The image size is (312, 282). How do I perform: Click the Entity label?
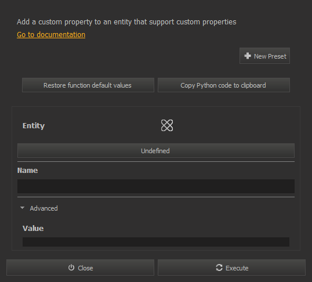[34, 126]
